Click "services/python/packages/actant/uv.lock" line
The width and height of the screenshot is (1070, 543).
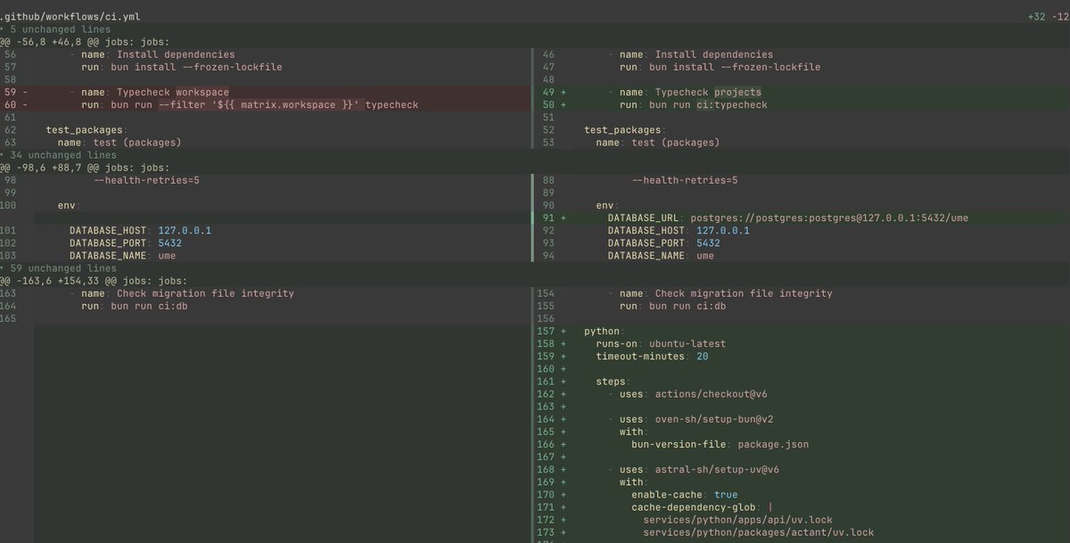coord(759,531)
